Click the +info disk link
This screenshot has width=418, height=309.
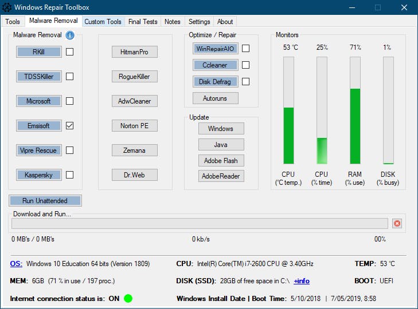coord(302,281)
